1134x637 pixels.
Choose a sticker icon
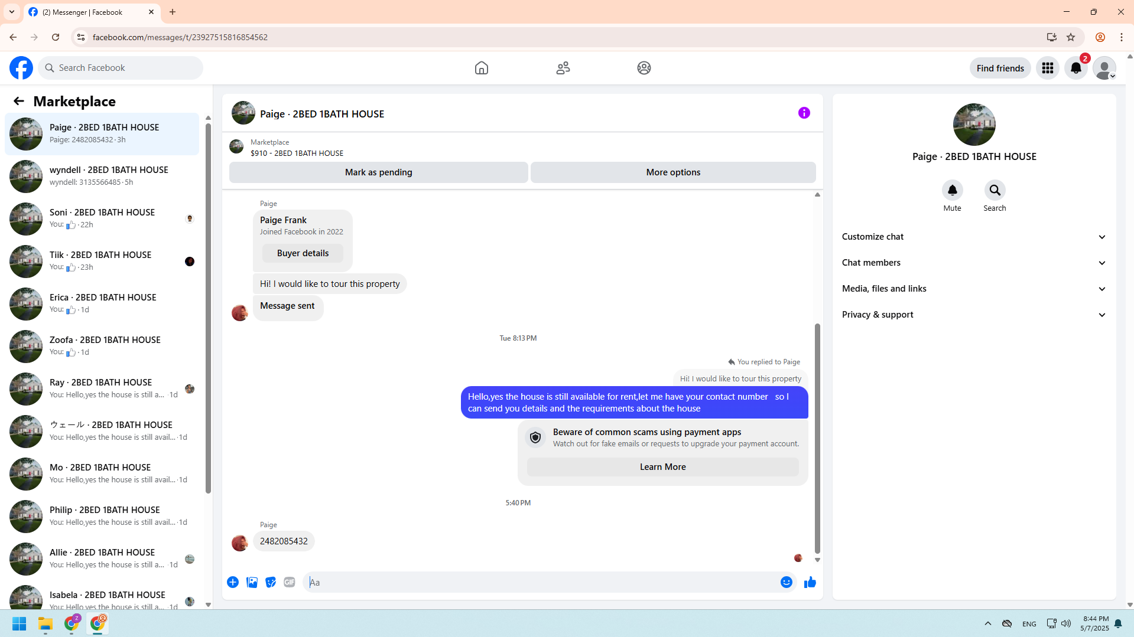click(271, 582)
